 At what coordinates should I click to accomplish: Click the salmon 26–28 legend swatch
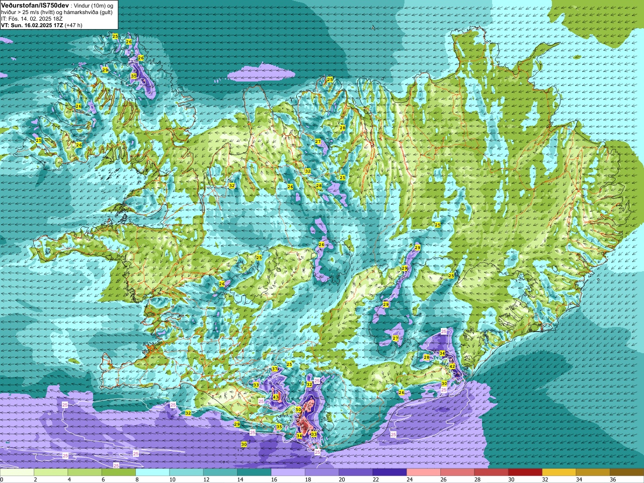pos(457,472)
